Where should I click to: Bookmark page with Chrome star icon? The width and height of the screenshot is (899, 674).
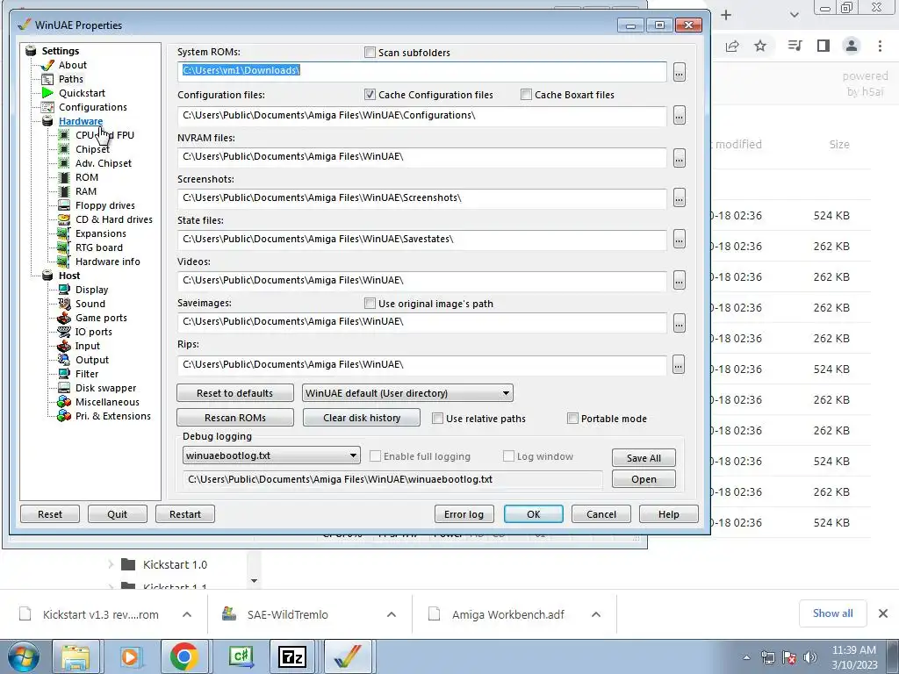pos(760,46)
